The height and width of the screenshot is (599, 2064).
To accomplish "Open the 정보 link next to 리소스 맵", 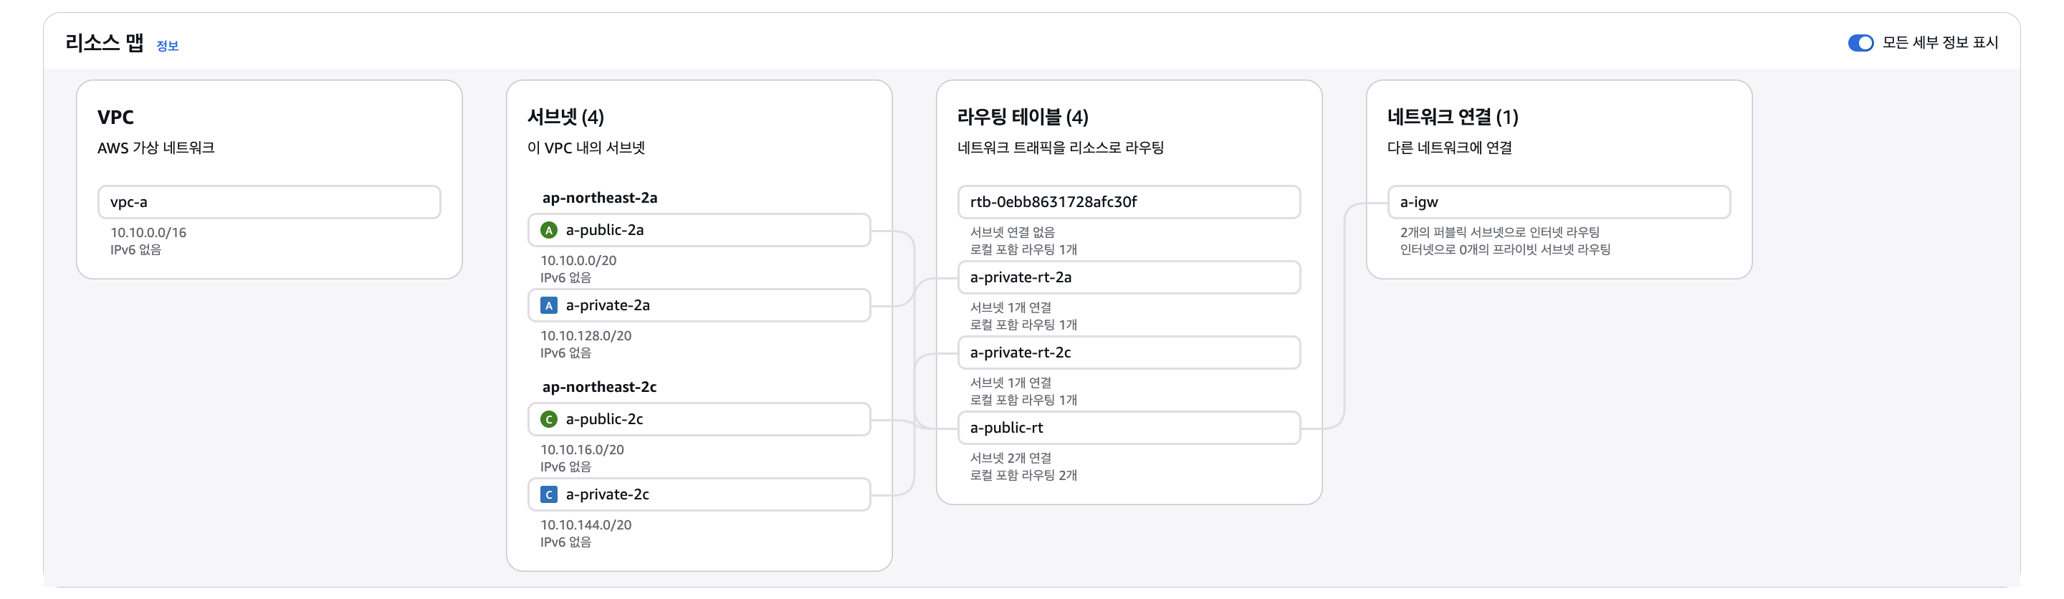I will (168, 47).
